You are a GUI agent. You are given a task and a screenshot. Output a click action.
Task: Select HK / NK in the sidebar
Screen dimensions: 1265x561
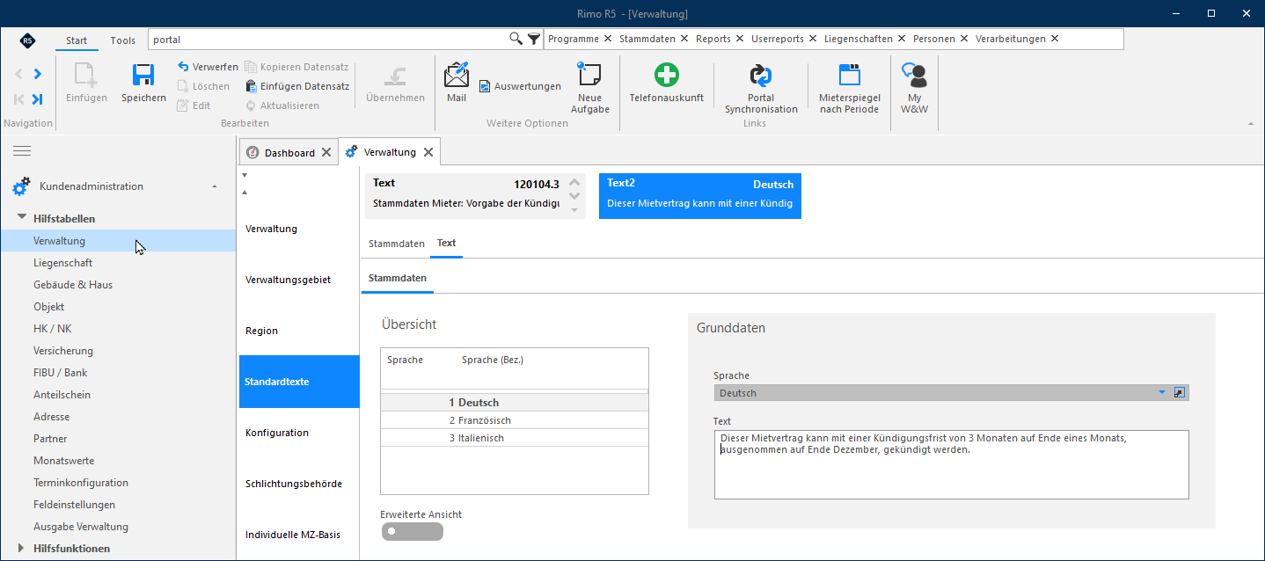pyautogui.click(x=53, y=329)
